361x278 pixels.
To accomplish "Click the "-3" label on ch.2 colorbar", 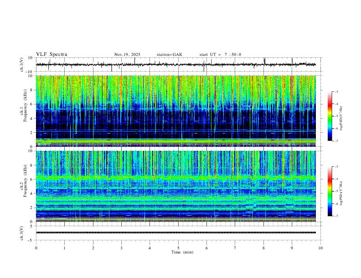I will point(336,167).
